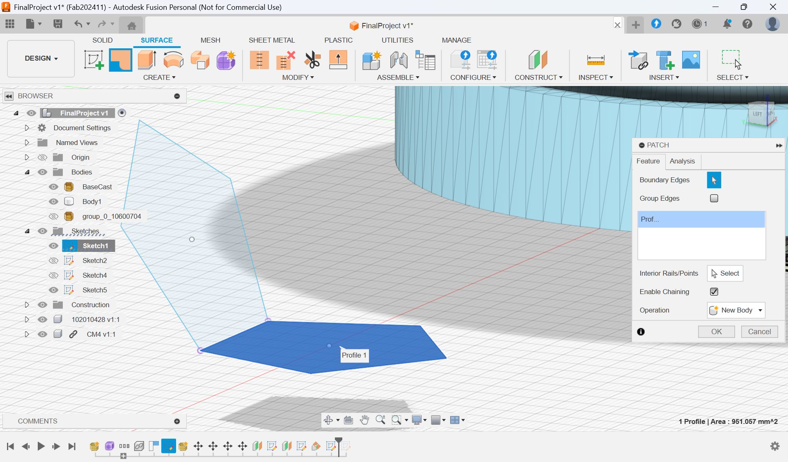This screenshot has width=788, height=462.
Task: Show the group_0_10600704 body
Action: pos(53,216)
